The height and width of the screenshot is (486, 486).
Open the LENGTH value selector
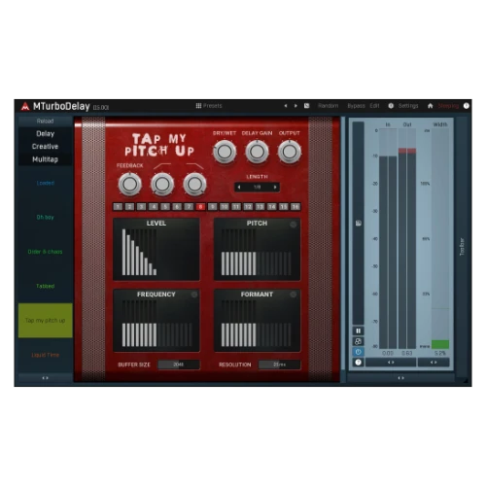(x=257, y=187)
